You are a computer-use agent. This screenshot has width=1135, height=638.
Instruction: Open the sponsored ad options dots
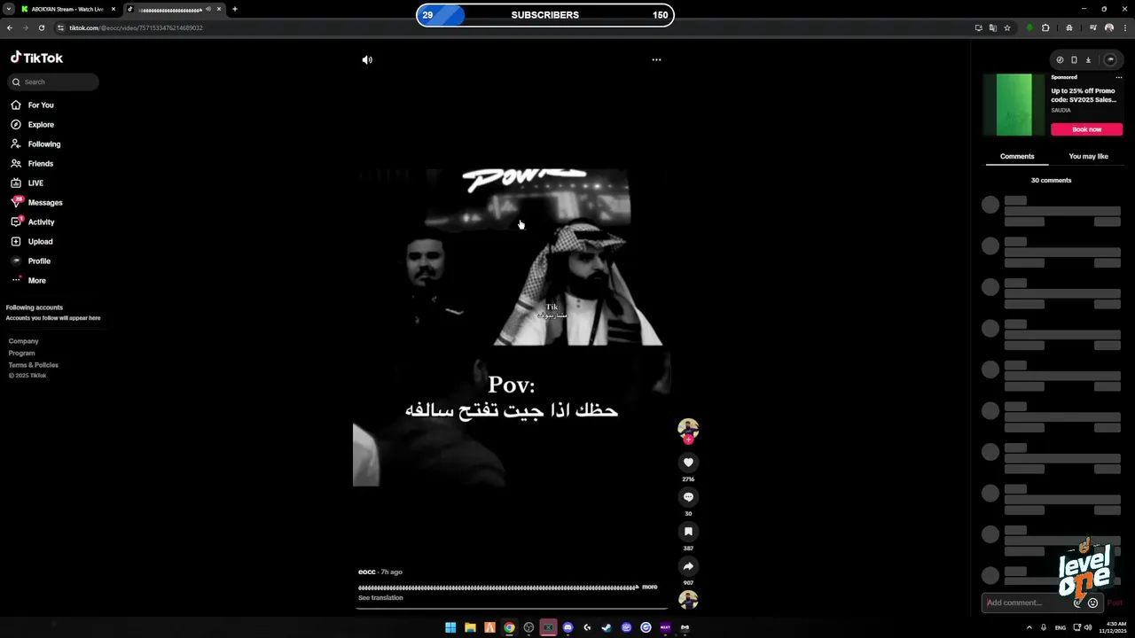[x=1119, y=78]
